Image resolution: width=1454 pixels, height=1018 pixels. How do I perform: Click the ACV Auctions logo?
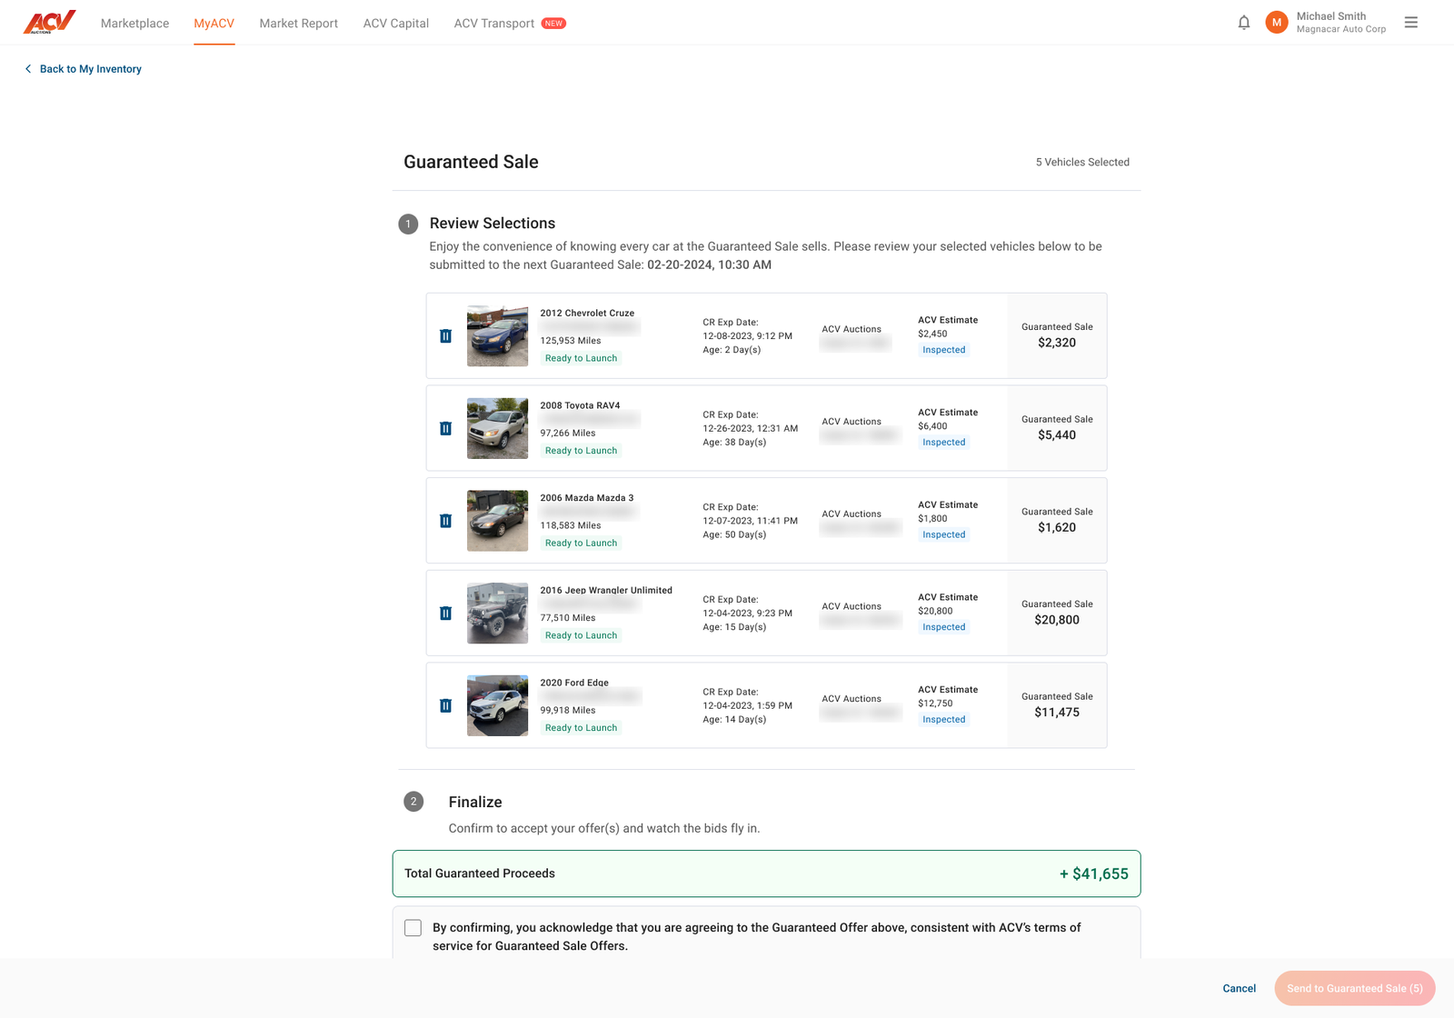[49, 22]
